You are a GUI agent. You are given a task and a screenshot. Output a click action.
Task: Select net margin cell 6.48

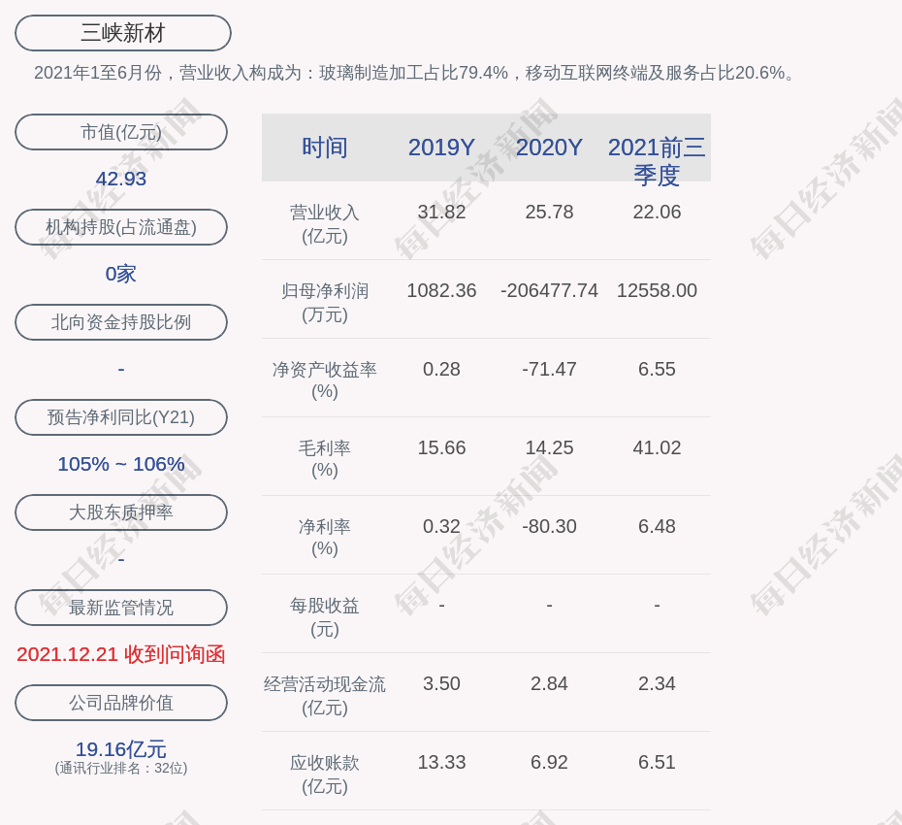point(657,526)
